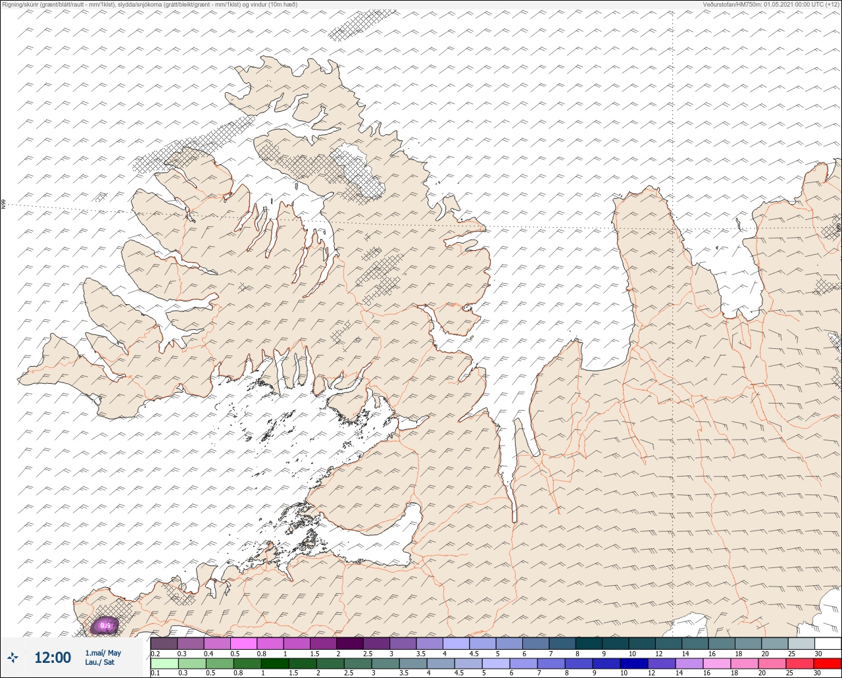Click the 'Lau./ Sat' weekday text
842x678 pixels.
point(99,662)
